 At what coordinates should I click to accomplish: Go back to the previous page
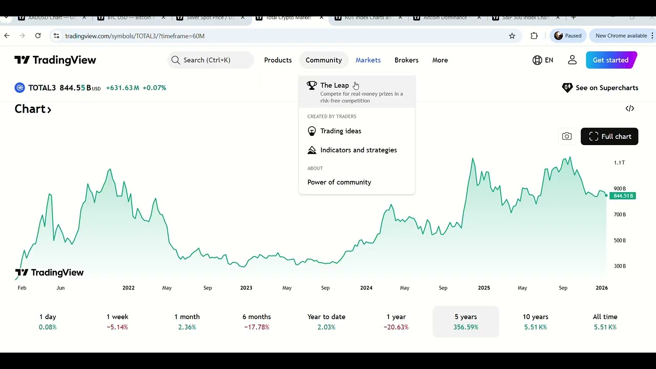pyautogui.click(x=7, y=35)
